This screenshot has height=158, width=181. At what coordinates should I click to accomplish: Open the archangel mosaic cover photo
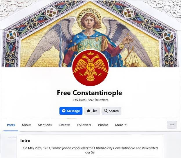tap(91, 34)
